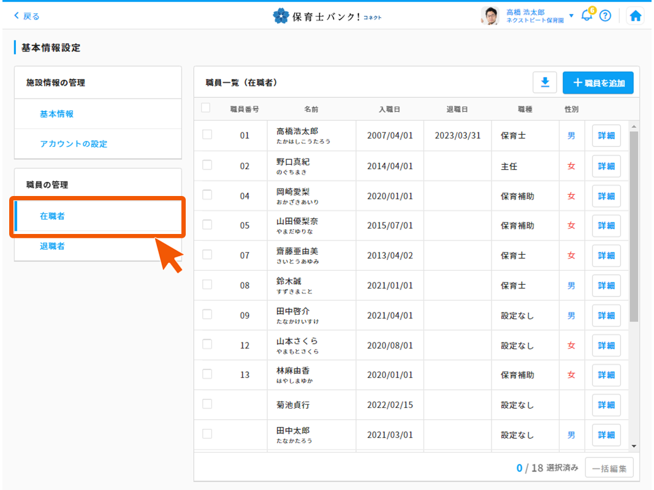Tick the checkbox for 鈴木誠

(x=207, y=285)
